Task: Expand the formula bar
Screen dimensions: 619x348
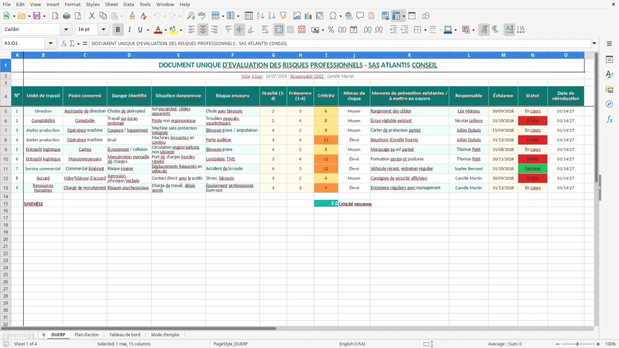Action: 594,43
